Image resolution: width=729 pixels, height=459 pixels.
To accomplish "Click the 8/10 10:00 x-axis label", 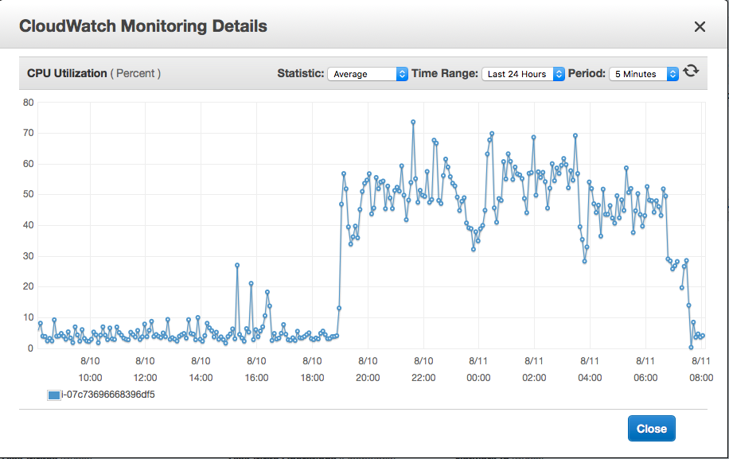I will coord(90,369).
